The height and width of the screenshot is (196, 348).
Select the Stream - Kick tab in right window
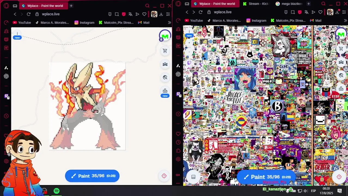[255, 4]
